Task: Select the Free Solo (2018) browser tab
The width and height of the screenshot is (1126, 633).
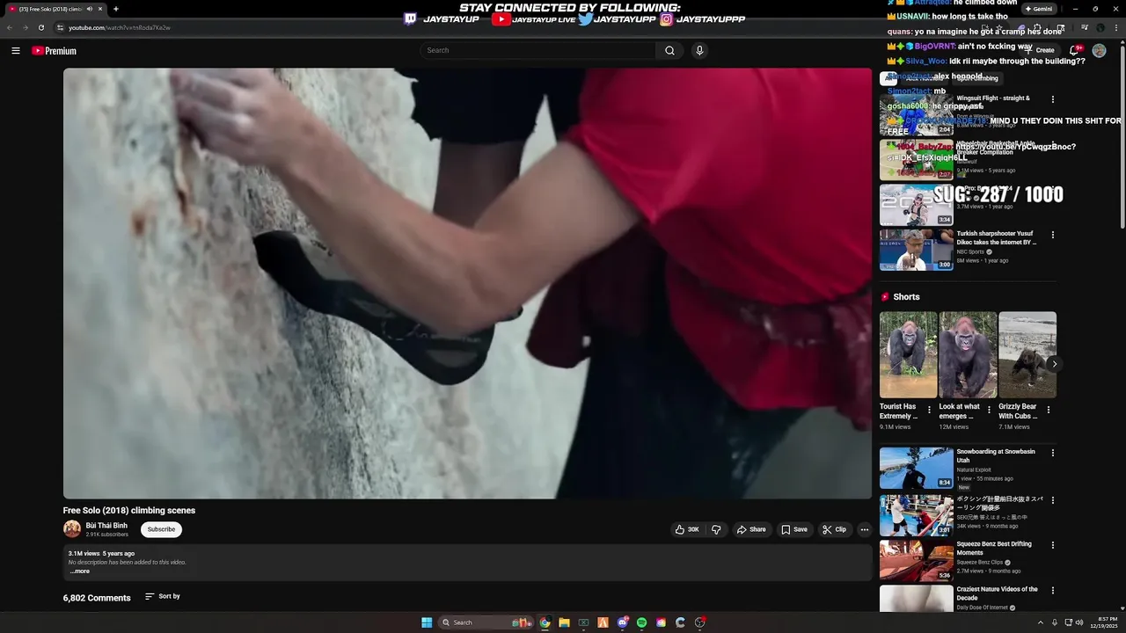Action: 55,9
